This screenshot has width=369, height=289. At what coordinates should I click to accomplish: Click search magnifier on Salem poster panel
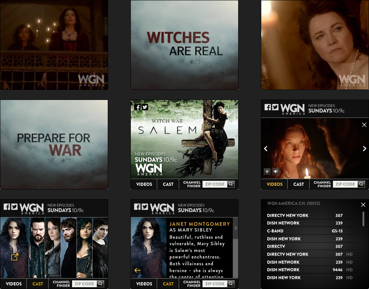pos(231,184)
